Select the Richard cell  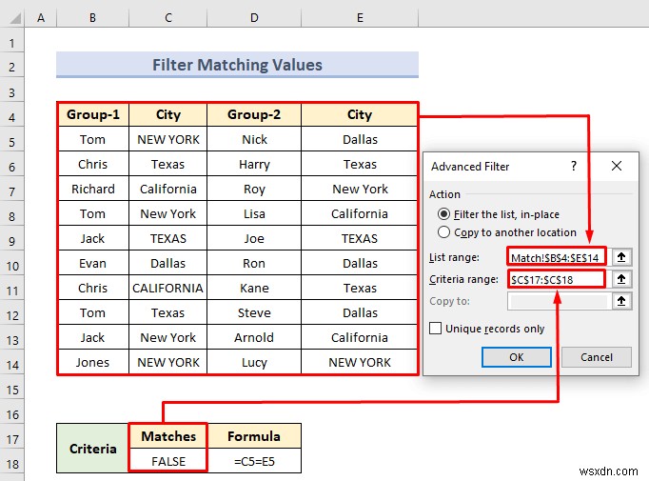pyautogui.click(x=93, y=189)
